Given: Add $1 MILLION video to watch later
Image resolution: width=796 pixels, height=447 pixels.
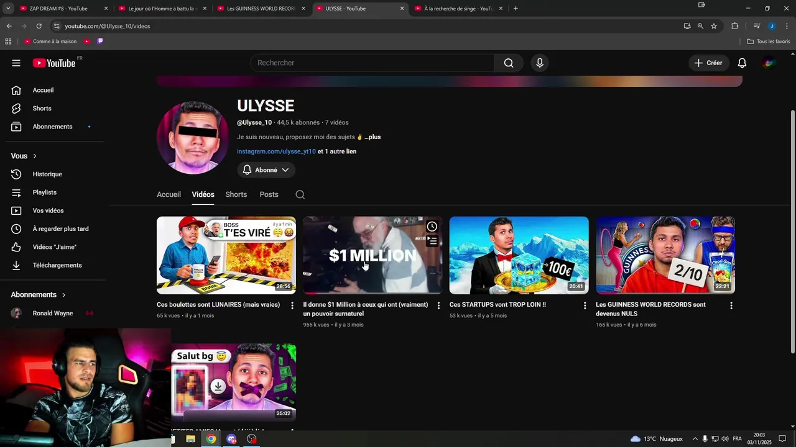Looking at the screenshot, I should [432, 227].
